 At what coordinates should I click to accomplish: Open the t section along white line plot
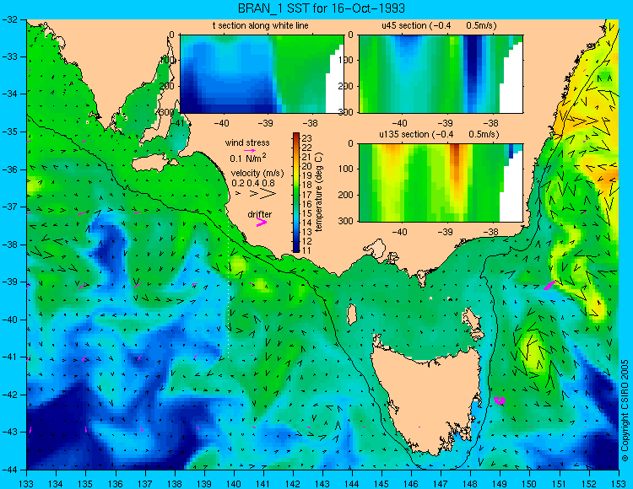[x=262, y=74]
